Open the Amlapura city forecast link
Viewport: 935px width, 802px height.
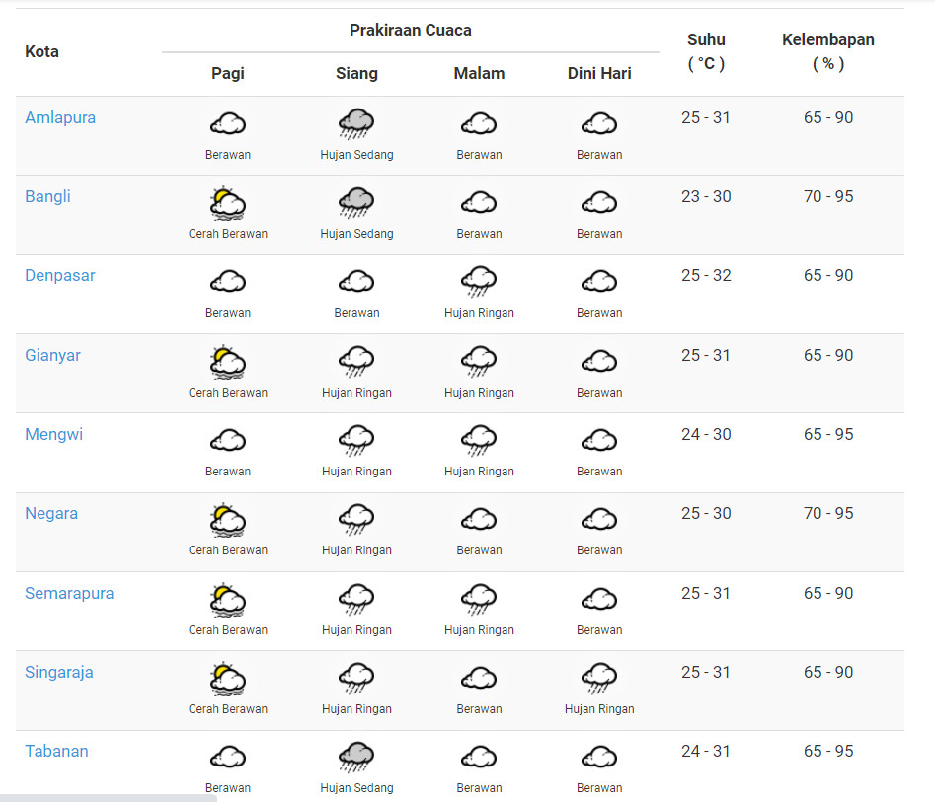click(x=60, y=118)
